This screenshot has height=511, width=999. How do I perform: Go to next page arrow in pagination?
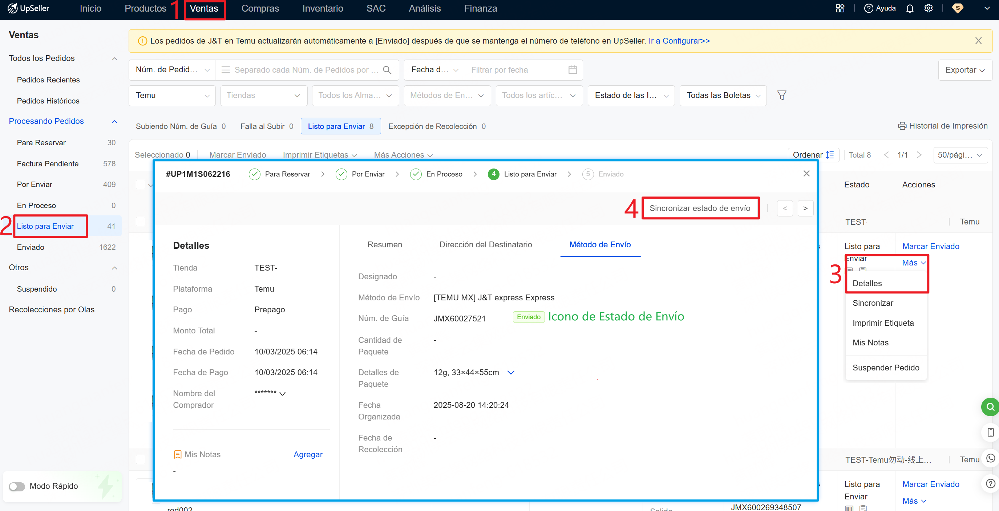[919, 155]
